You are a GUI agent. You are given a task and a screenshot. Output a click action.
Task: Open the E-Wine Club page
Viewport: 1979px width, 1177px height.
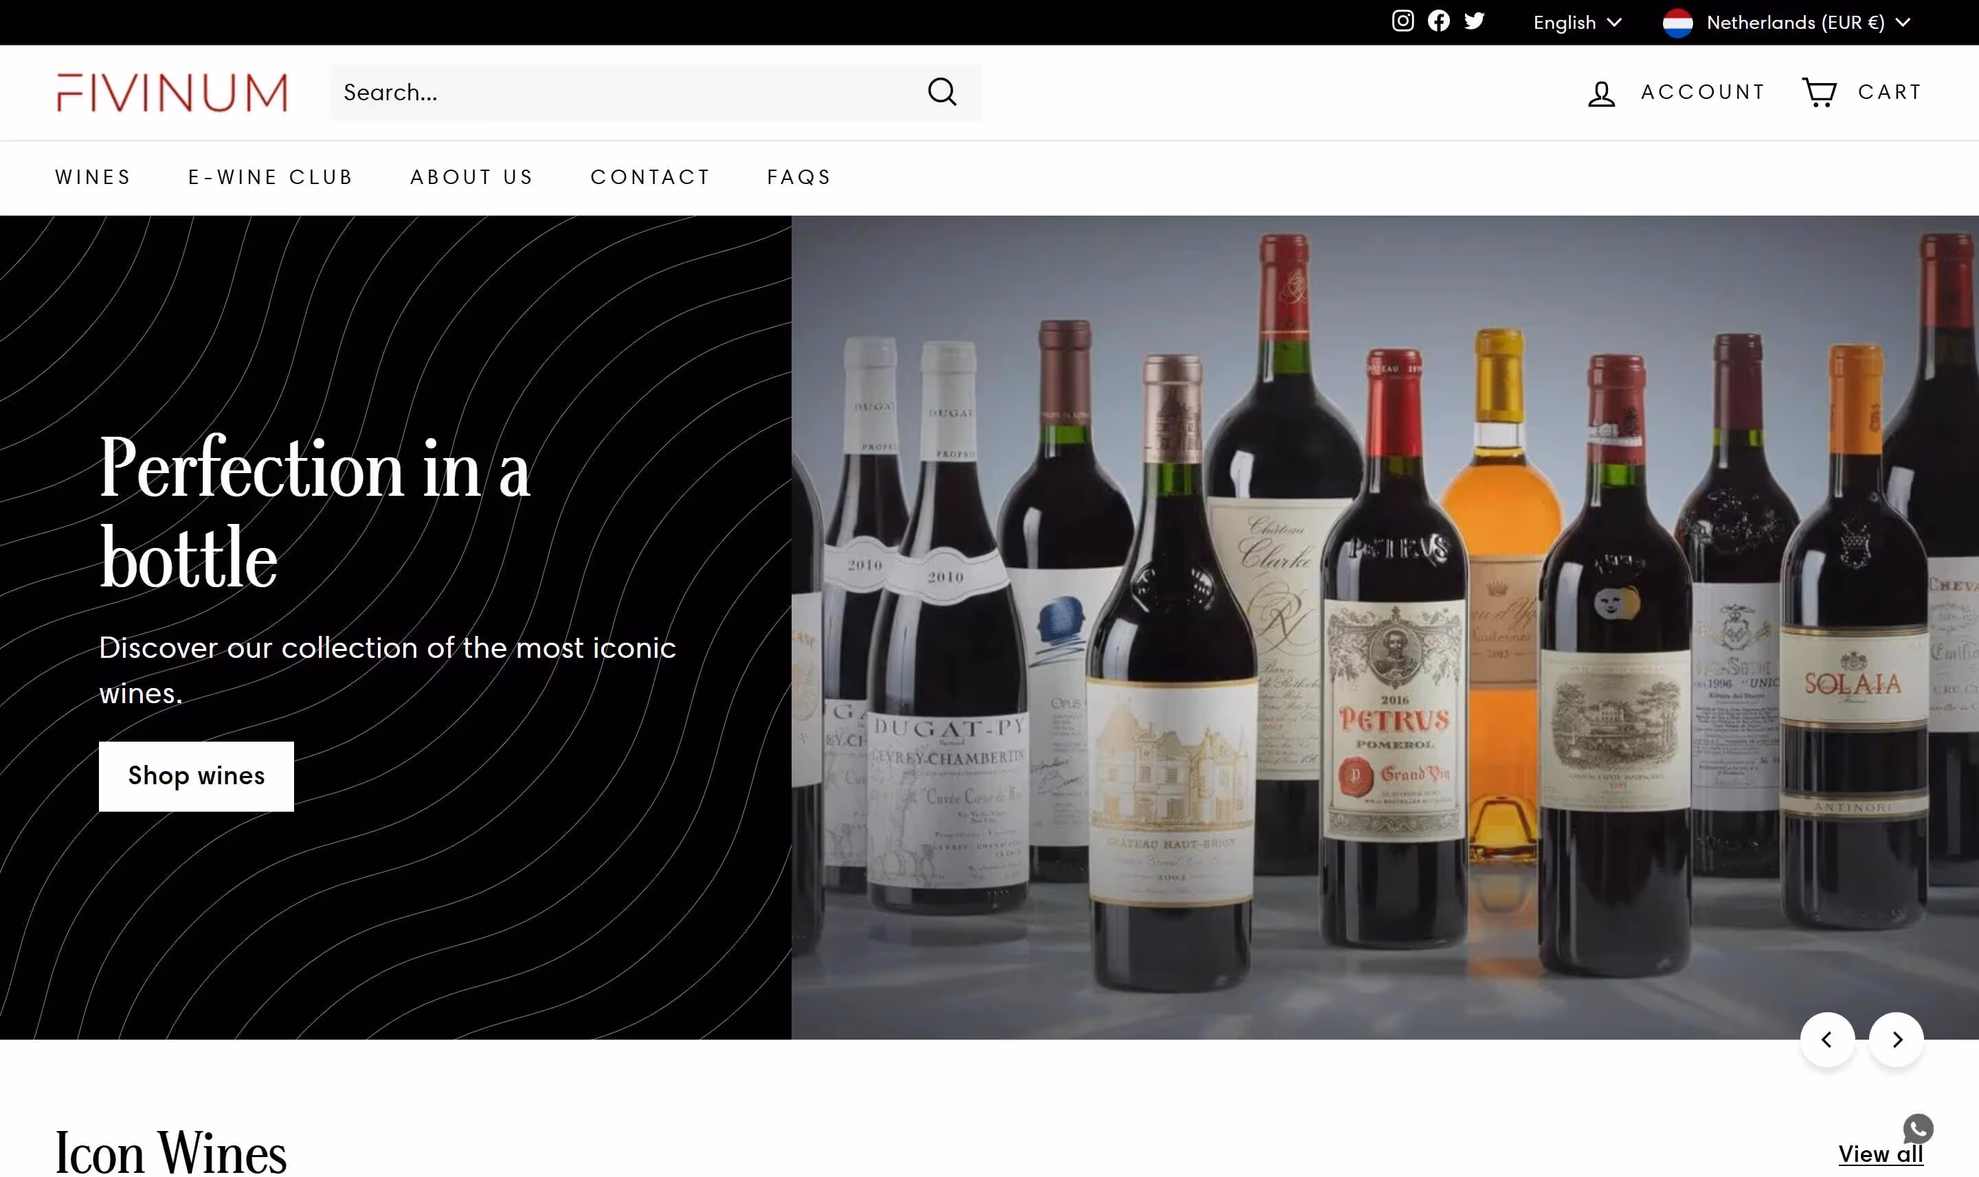pyautogui.click(x=271, y=177)
